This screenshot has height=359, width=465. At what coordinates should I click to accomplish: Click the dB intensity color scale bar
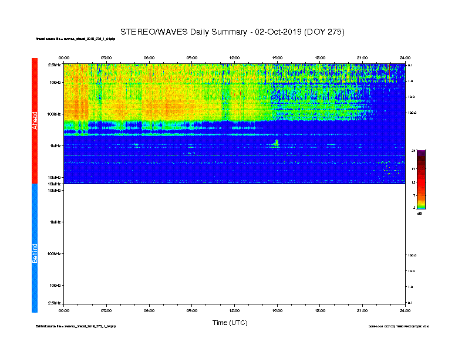click(x=421, y=179)
